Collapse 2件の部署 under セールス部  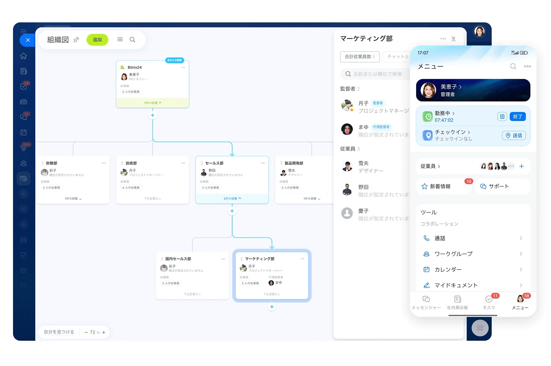[232, 199]
